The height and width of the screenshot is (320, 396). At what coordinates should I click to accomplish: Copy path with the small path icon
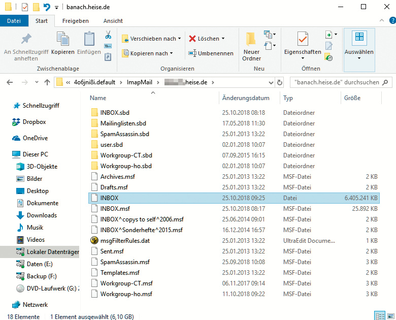tap(108, 46)
